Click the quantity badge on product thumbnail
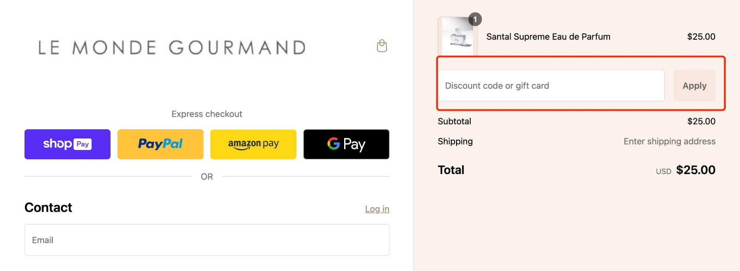The image size is (740, 271). point(476,19)
